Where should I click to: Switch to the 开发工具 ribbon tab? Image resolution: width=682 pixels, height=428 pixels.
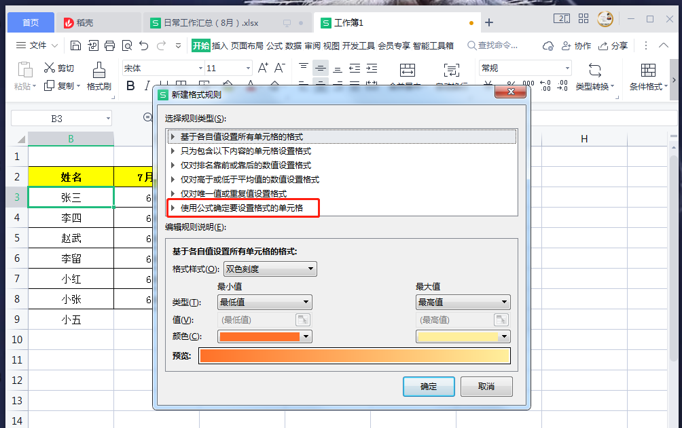click(x=359, y=45)
